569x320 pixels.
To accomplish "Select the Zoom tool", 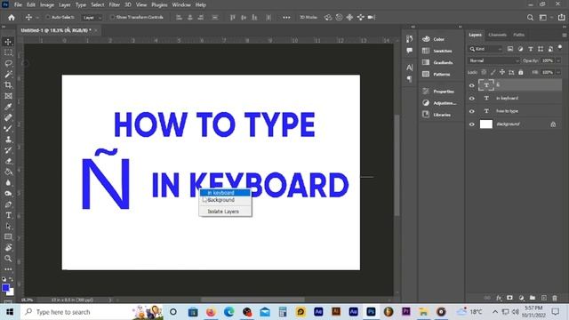I will point(8,259).
